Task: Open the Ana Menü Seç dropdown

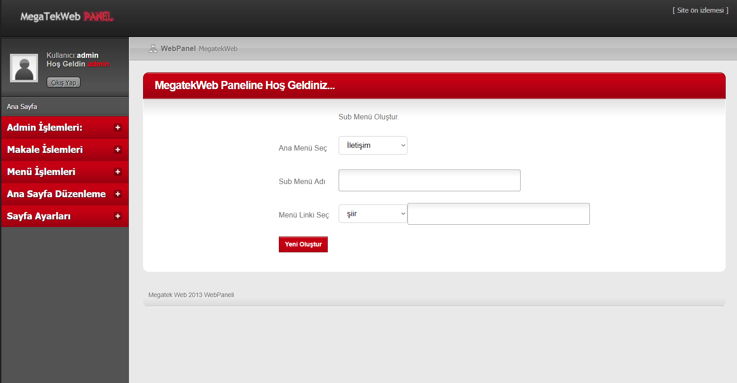Action: click(373, 146)
